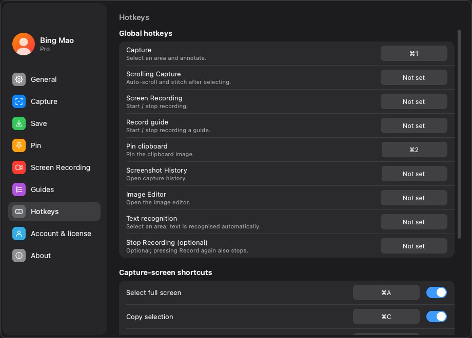The width and height of the screenshot is (472, 338).
Task: Click the green Save download icon
Action: pyautogui.click(x=19, y=123)
